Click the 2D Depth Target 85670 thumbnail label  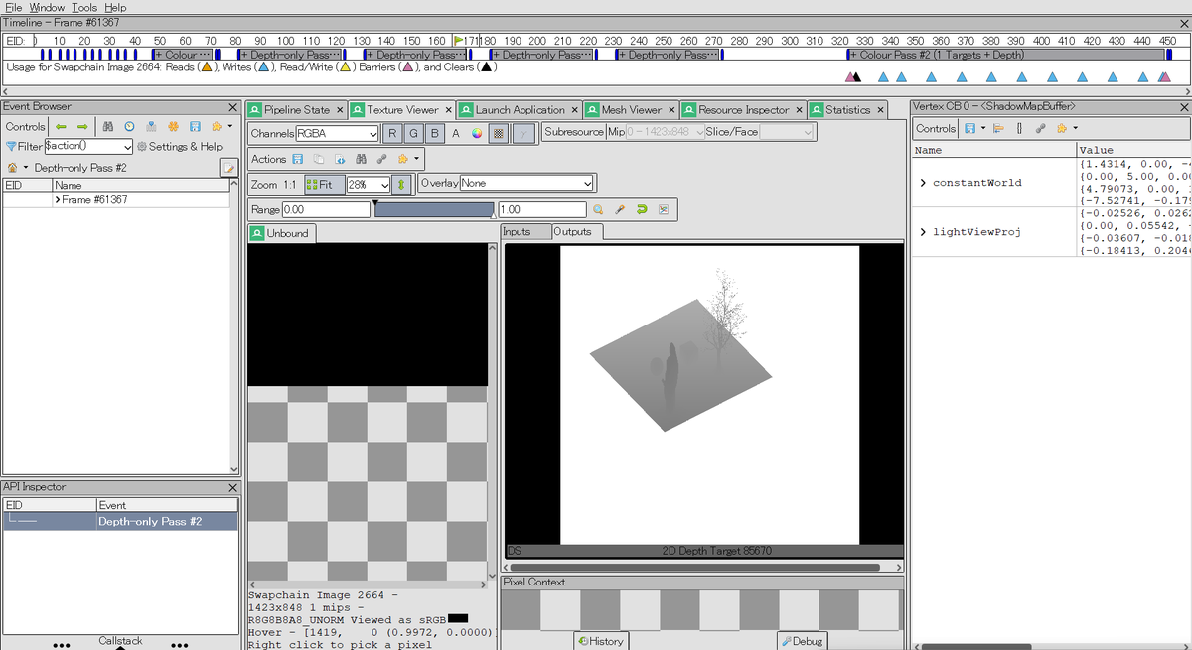[716, 551]
